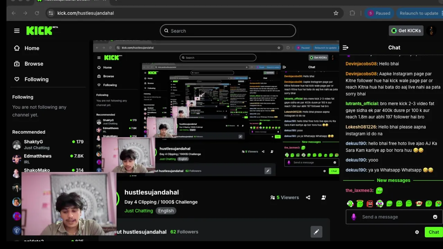Click lutrants_official username in chat
The height and width of the screenshot is (249, 443).
click(x=362, y=103)
